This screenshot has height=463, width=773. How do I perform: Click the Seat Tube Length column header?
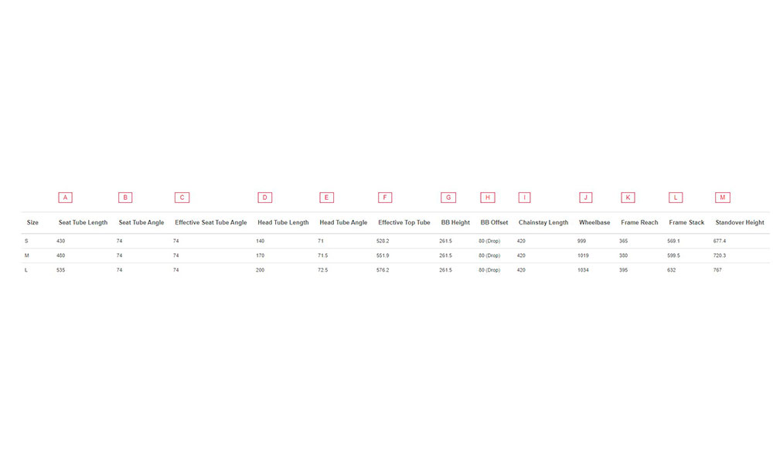pos(83,222)
